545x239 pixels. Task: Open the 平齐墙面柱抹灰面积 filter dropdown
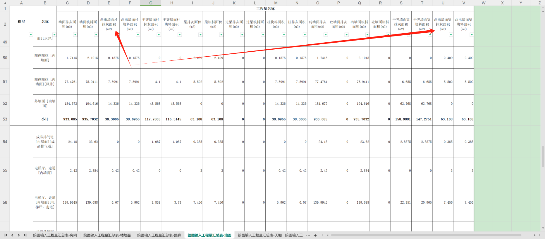159,35
